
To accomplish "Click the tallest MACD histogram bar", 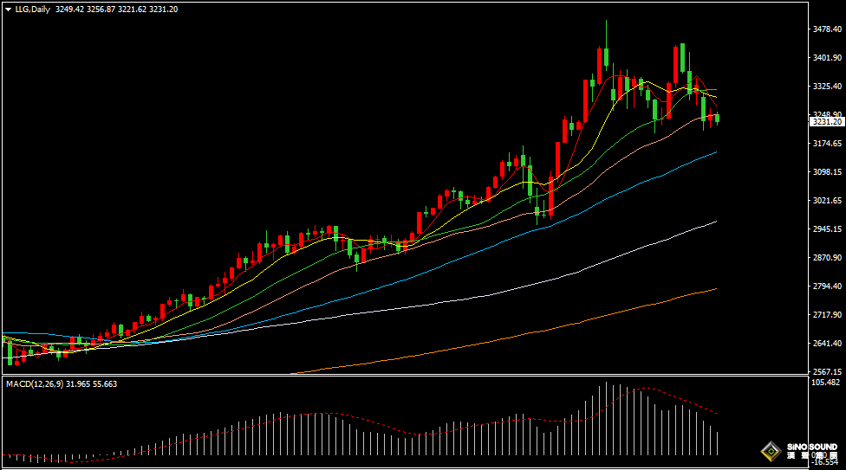I will click(x=607, y=420).
